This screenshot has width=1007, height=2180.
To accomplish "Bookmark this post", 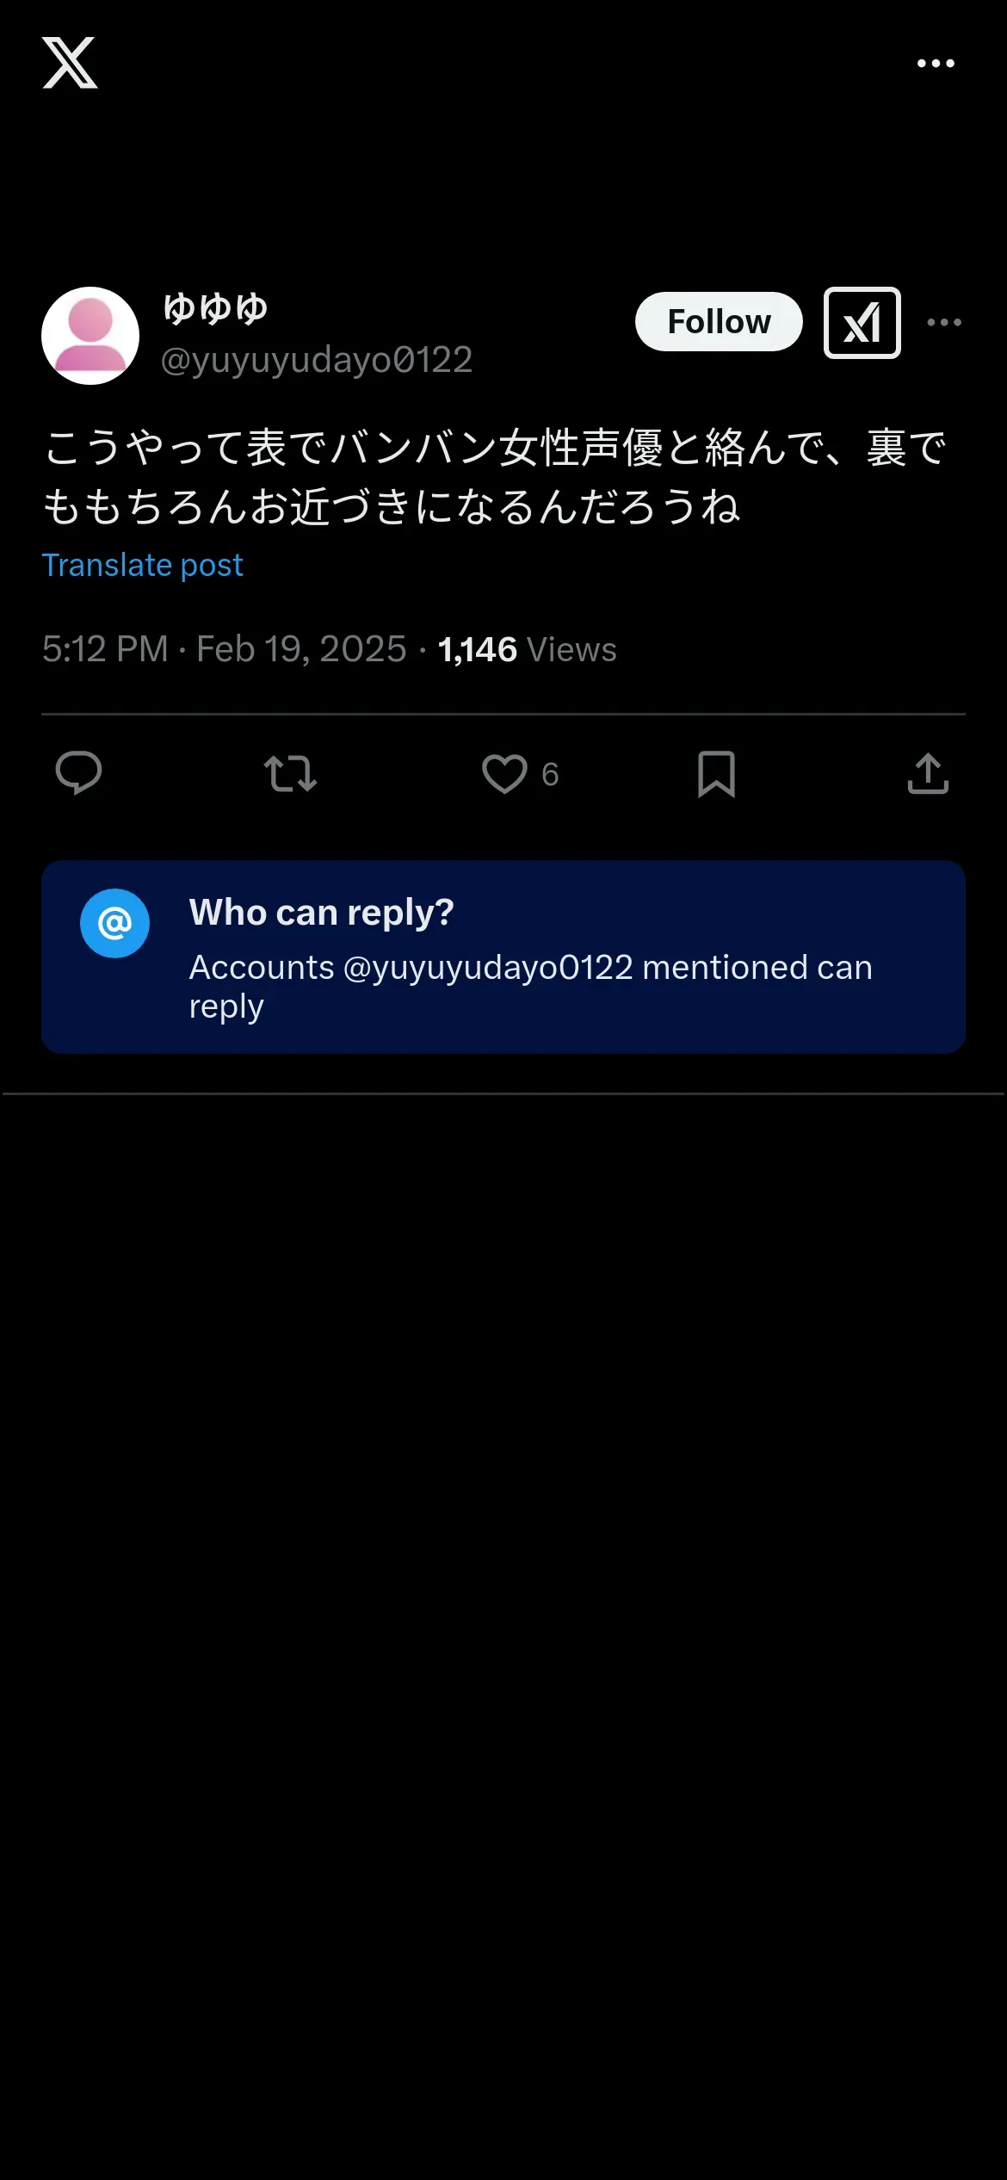I will point(716,773).
